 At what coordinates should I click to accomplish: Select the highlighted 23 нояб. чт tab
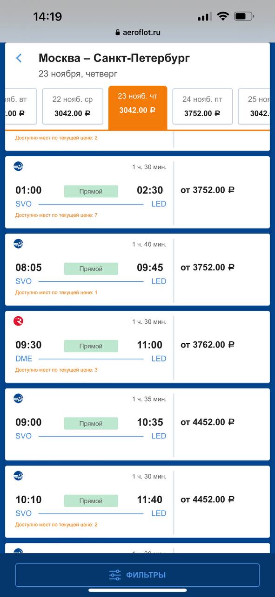point(137,107)
